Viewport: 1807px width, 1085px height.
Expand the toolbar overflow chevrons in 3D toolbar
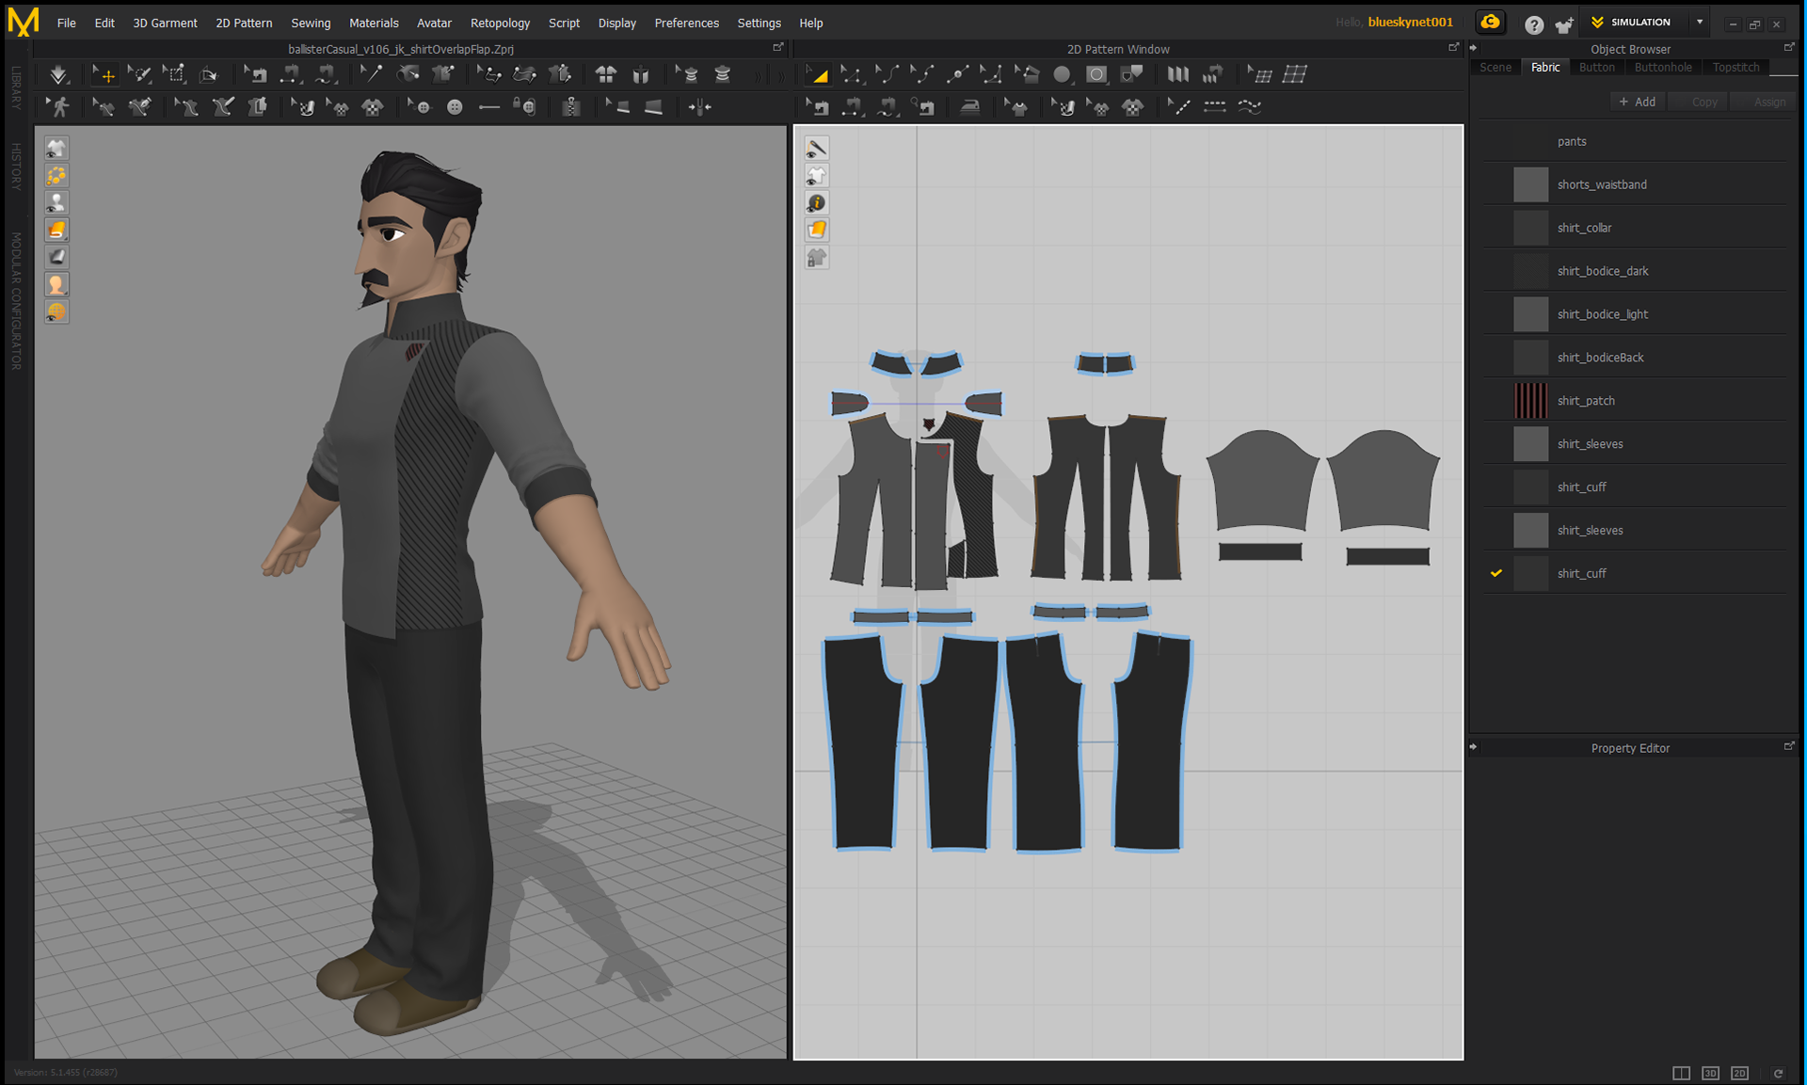point(759,75)
